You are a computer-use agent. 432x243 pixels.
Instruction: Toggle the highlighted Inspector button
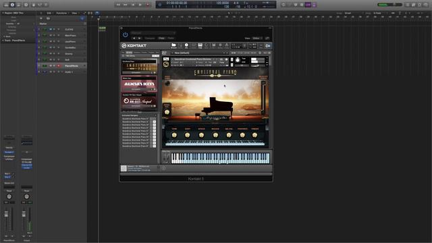coord(12,5)
